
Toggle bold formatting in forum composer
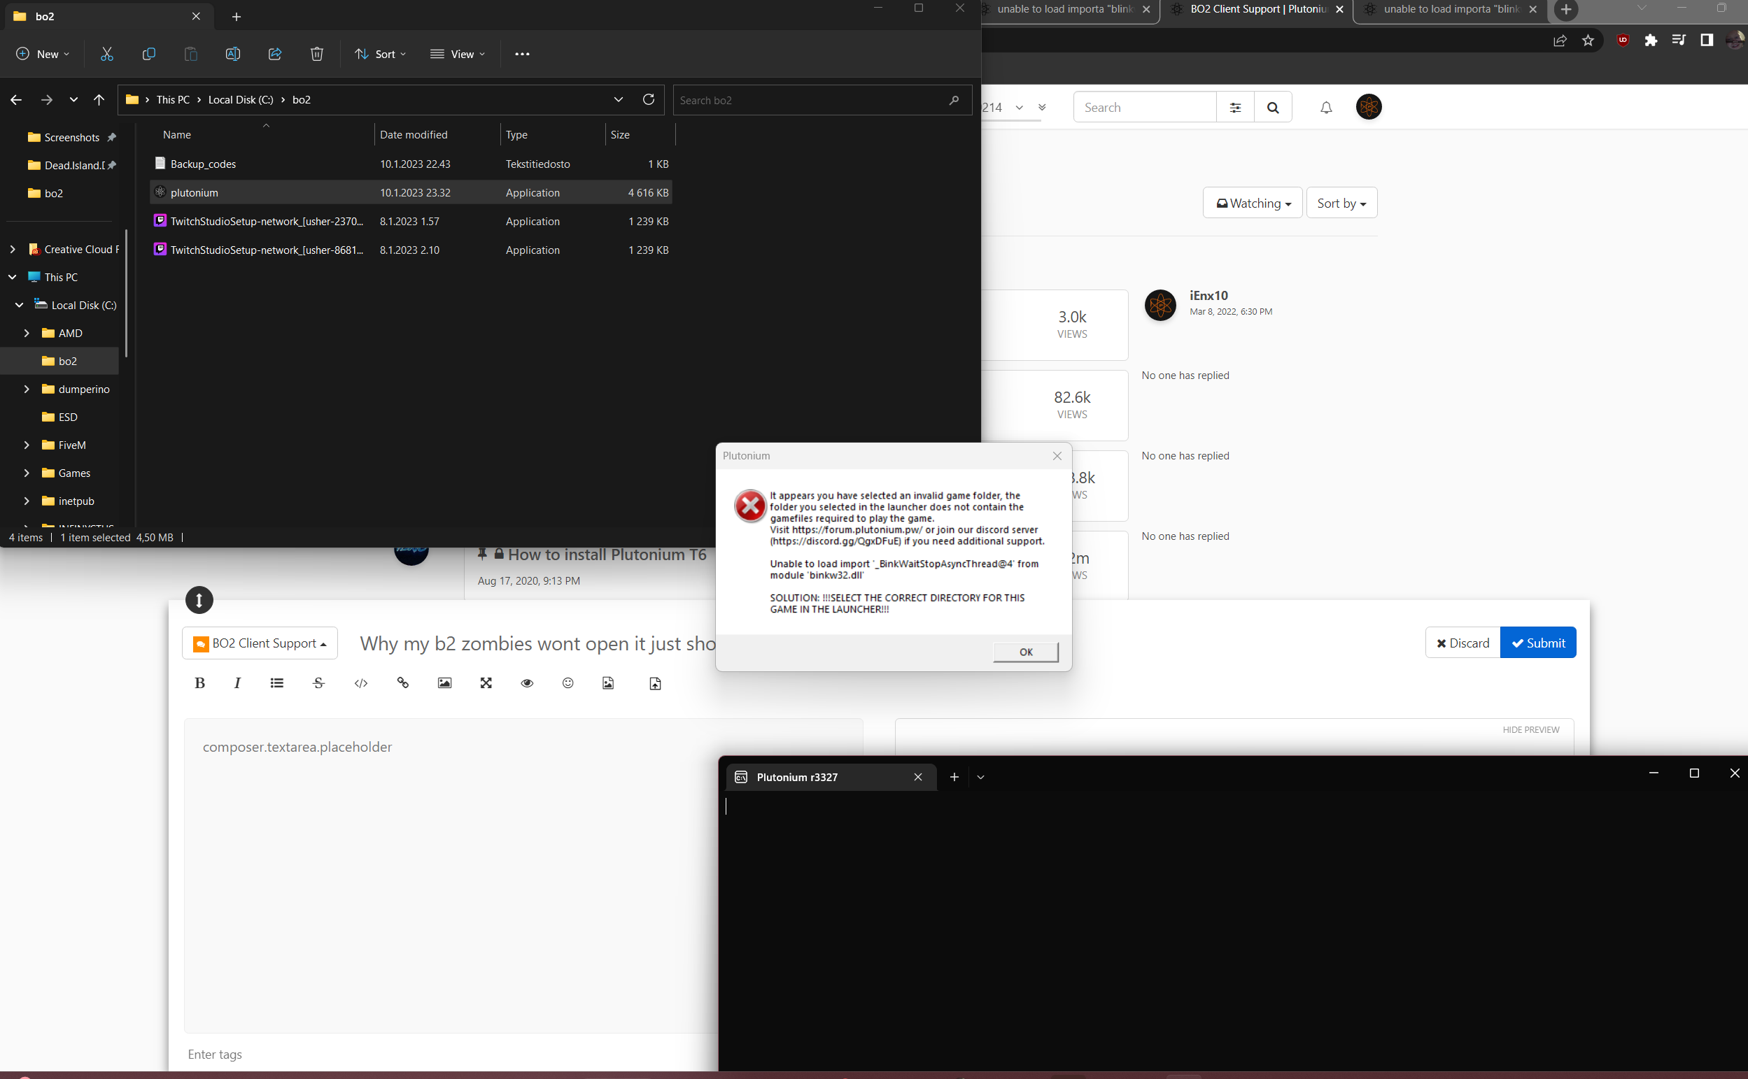pos(200,683)
